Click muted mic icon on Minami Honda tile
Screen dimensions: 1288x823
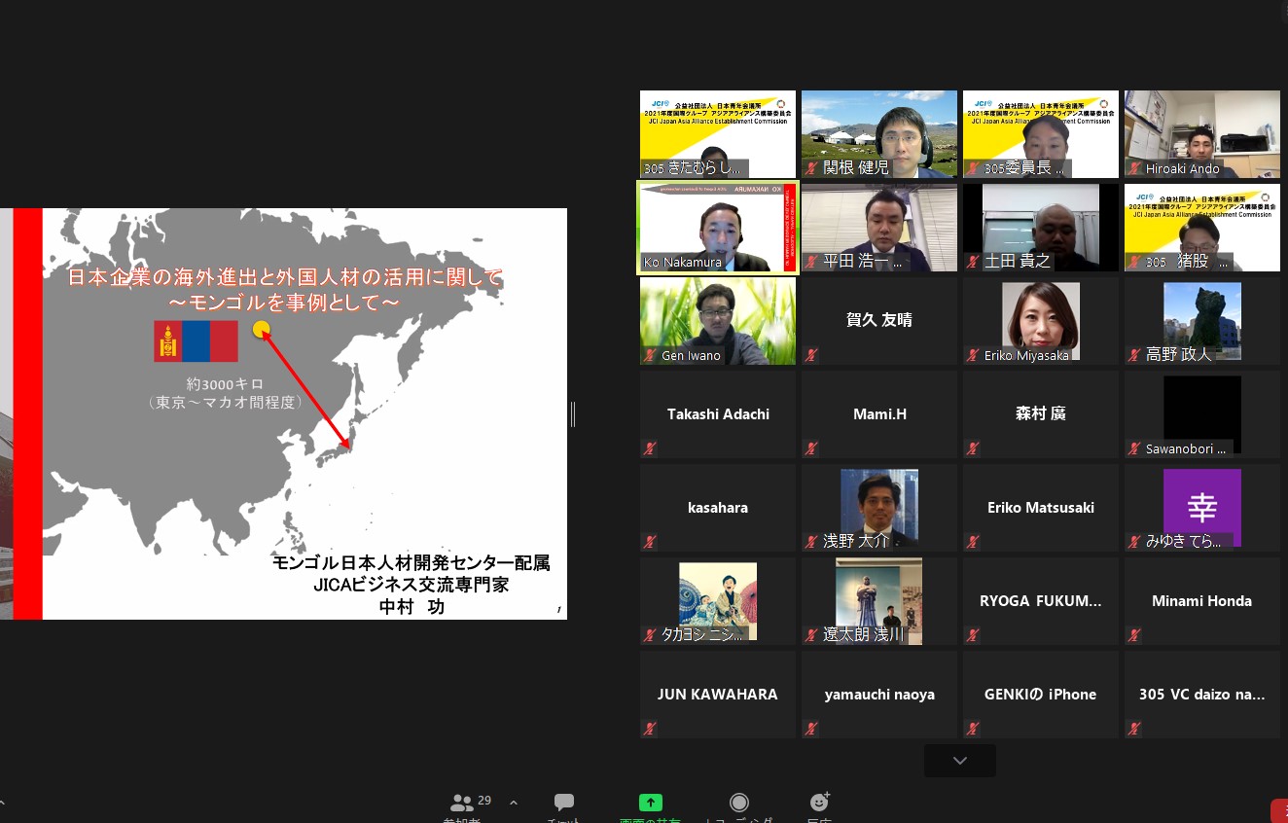(1132, 635)
